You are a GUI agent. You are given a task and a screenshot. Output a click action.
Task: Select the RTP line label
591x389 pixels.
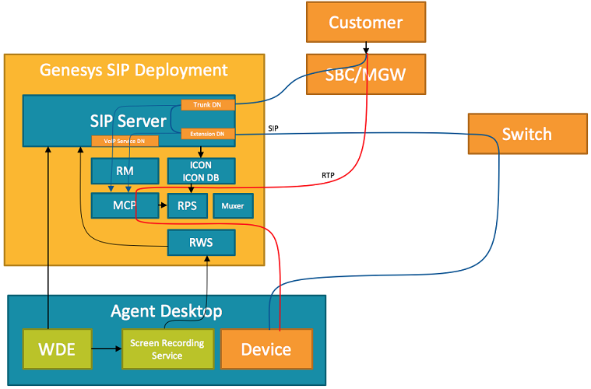pos(329,176)
